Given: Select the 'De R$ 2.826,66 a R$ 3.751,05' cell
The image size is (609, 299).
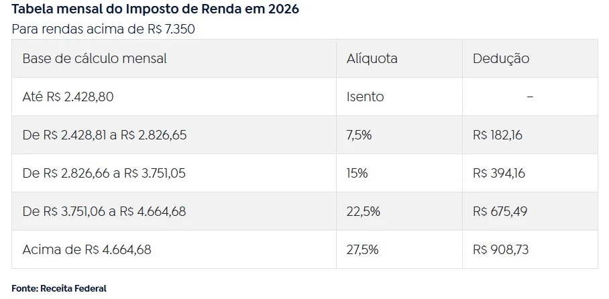Looking at the screenshot, I should pos(104,173).
